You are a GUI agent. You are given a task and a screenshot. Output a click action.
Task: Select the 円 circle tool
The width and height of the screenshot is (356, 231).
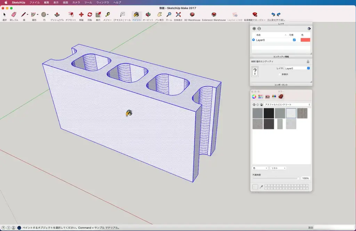pos(43,15)
